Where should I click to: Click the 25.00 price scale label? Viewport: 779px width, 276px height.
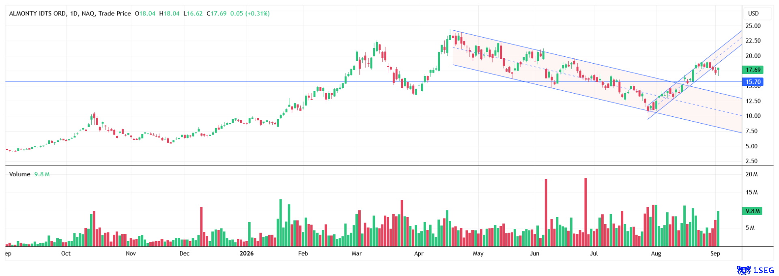point(753,26)
